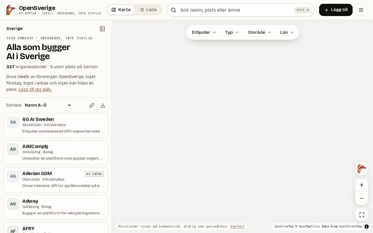Click '327 organisationer' count text
This screenshot has width=373, height=233.
[x=27, y=67]
